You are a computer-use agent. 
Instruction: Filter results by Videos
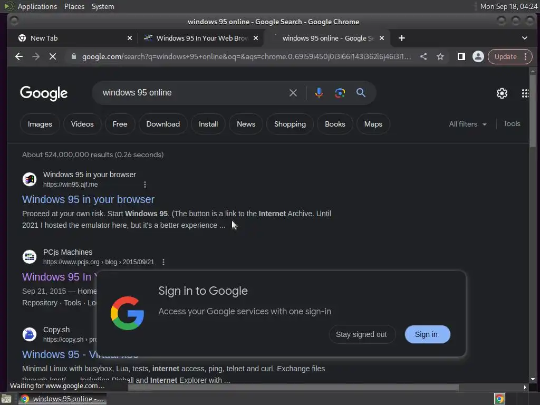coord(82,124)
